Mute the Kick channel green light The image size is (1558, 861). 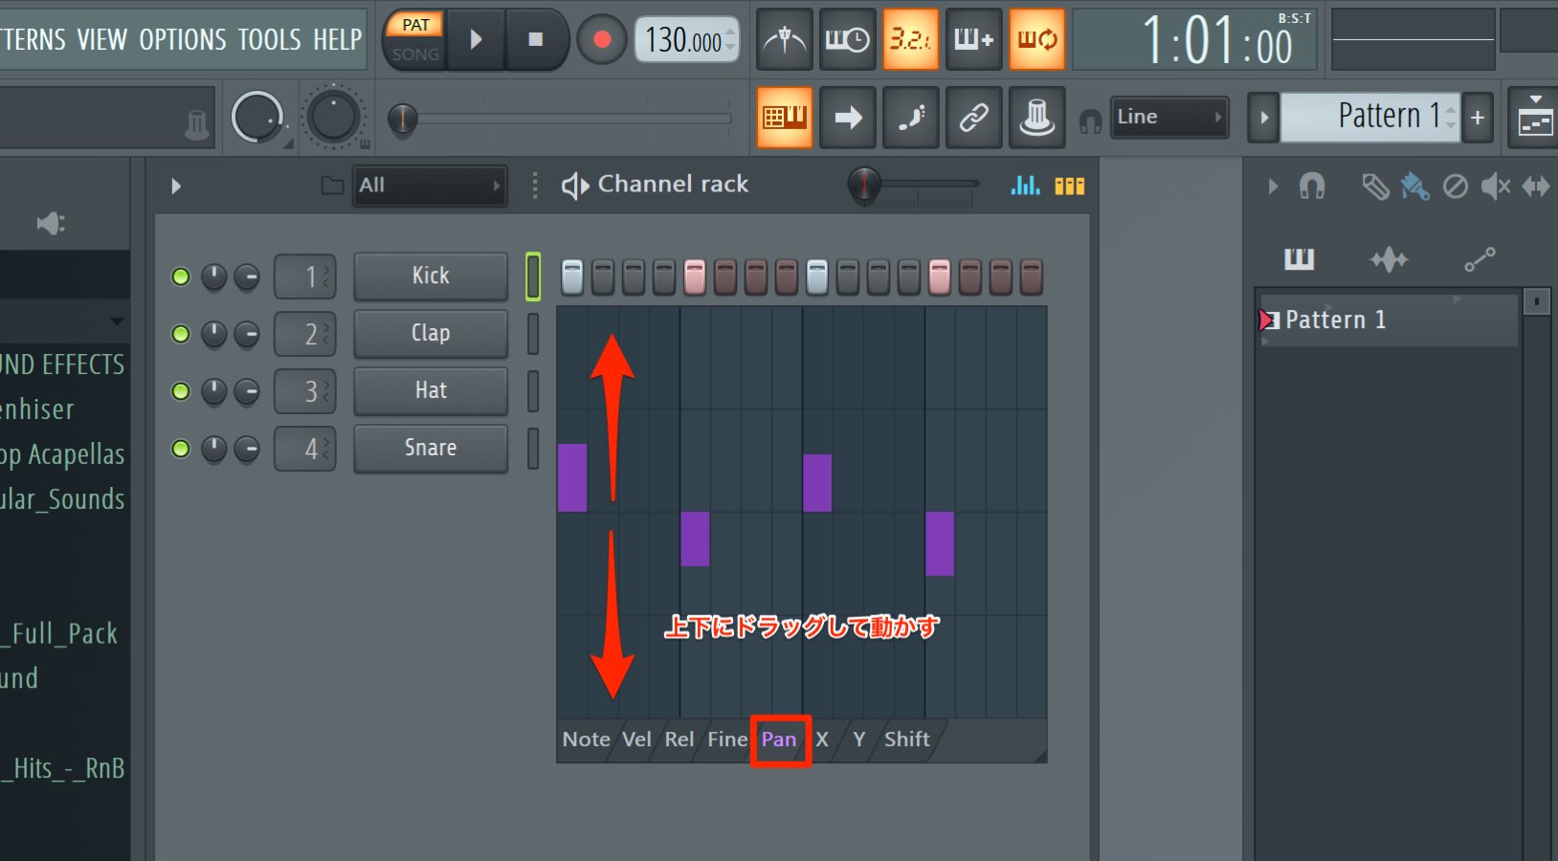pos(180,276)
